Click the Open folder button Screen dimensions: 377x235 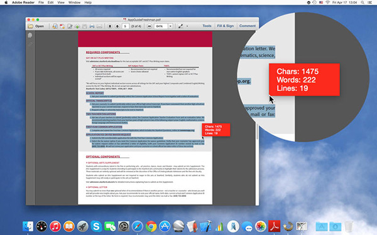pos(36,26)
